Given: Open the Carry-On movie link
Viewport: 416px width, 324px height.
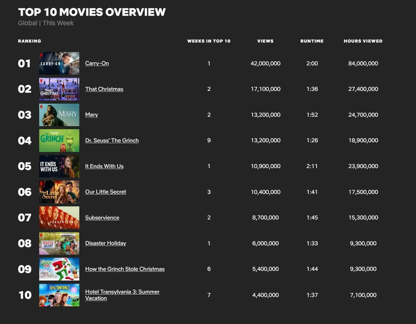Looking at the screenshot, I should pos(97,63).
